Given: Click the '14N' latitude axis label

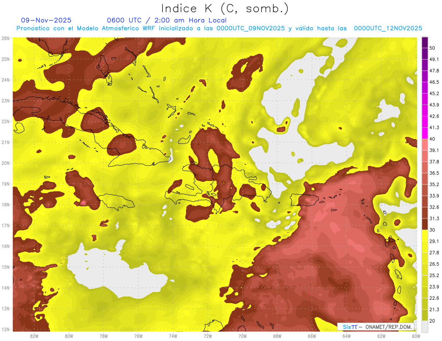Looking at the screenshot, I should (6, 288).
